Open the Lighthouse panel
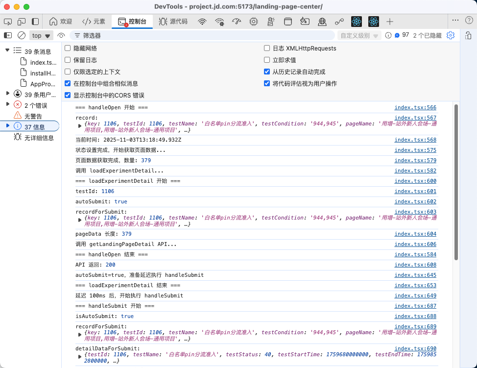Image resolution: width=477 pixels, height=368 pixels. click(x=271, y=22)
